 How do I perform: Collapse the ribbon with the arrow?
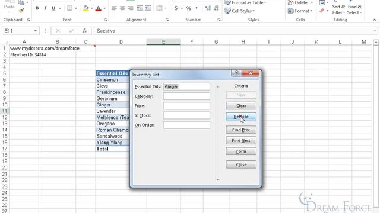[375, 20]
